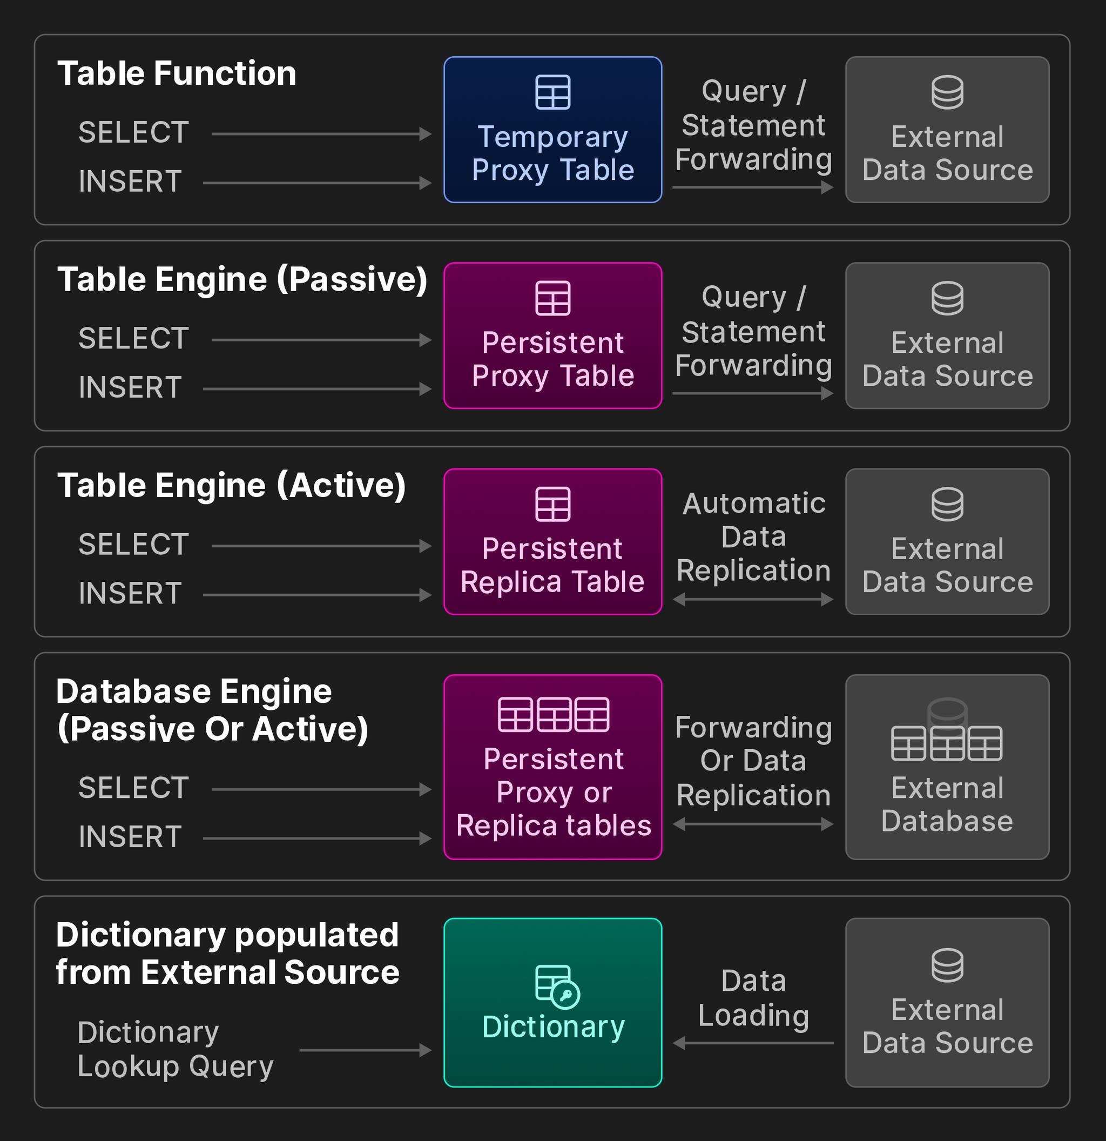The height and width of the screenshot is (1141, 1106).
Task: Click the External Database label text
Action: click(x=947, y=804)
